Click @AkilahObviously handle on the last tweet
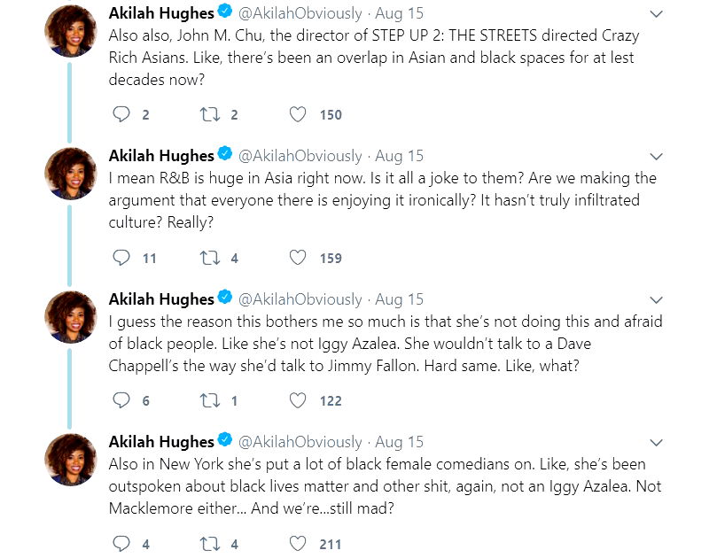The width and height of the screenshot is (709, 558). click(x=300, y=441)
